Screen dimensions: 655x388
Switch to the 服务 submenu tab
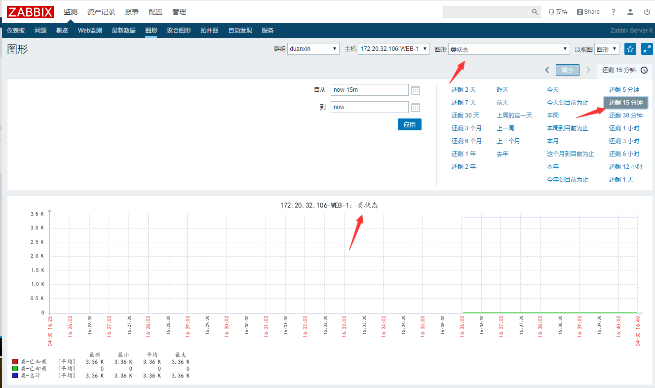click(268, 31)
